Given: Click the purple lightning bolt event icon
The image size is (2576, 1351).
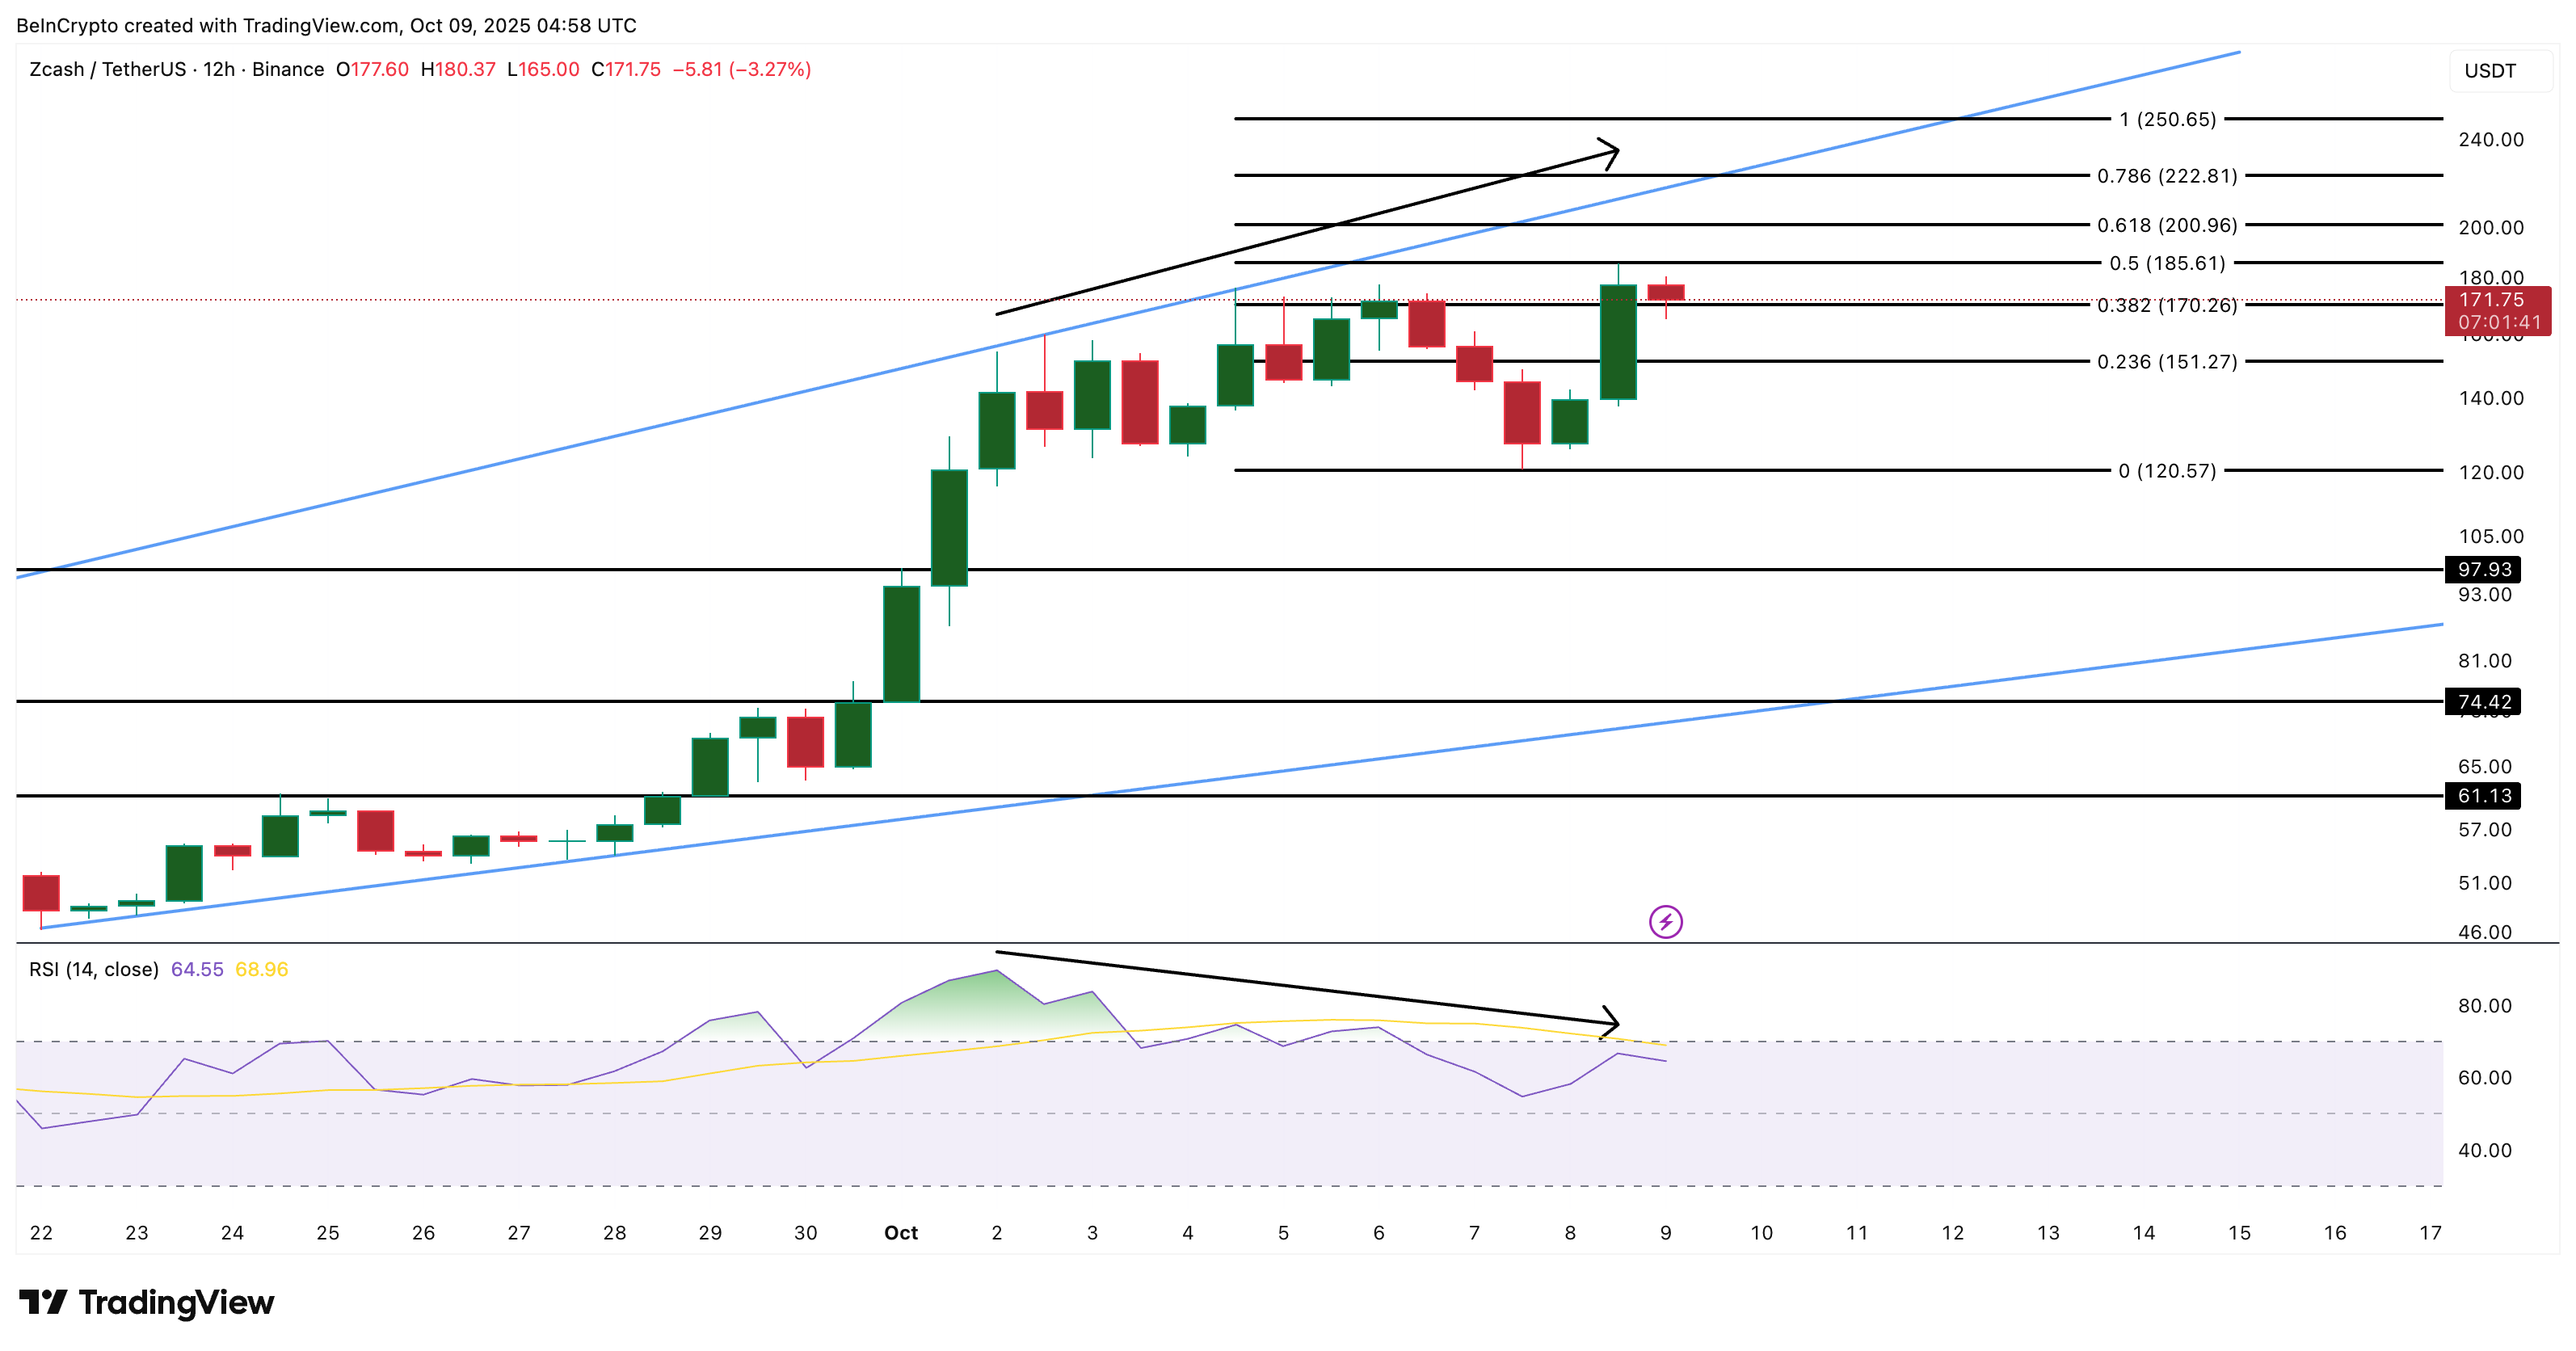Looking at the screenshot, I should pyautogui.click(x=1665, y=921).
